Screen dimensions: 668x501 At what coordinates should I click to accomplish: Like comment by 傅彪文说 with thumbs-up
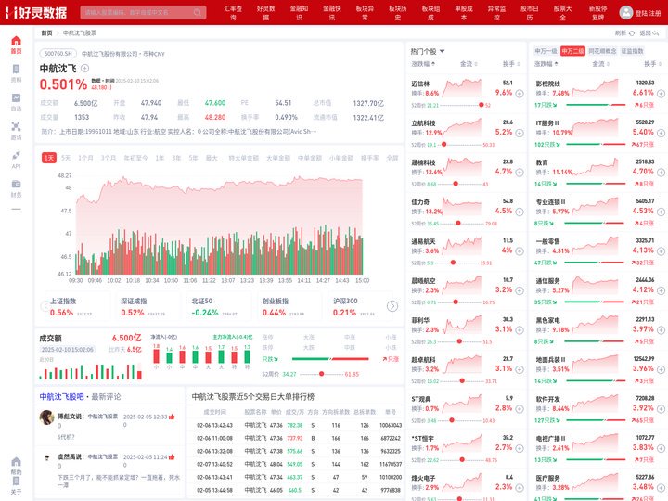(x=172, y=417)
